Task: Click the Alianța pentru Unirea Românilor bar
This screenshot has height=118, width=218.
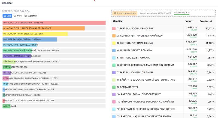Action: (x=44, y=28)
